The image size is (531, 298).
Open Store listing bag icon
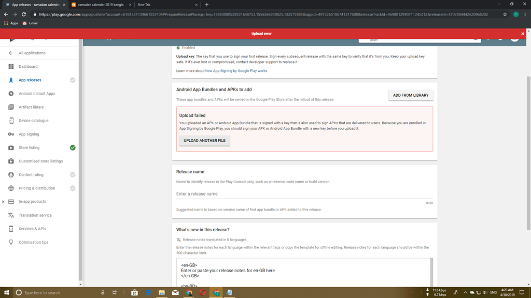[11, 147]
